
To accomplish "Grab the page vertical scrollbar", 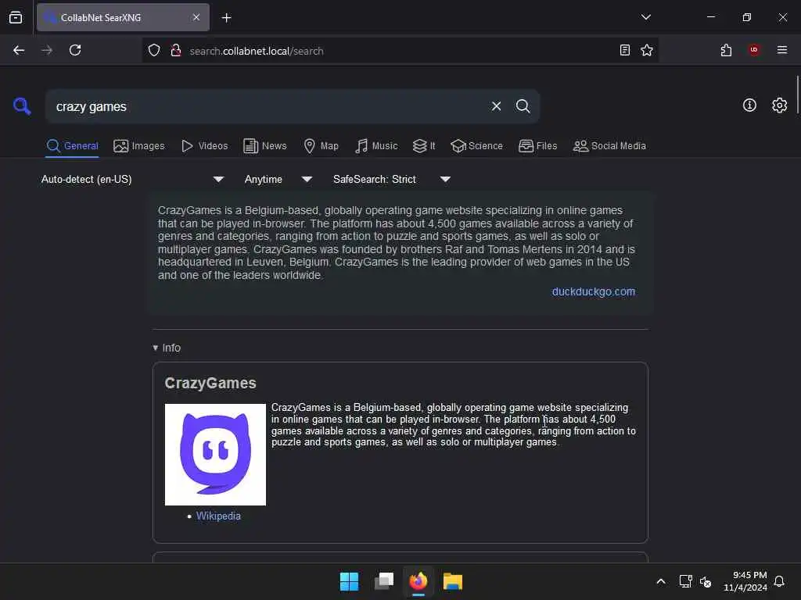I will tap(797, 95).
